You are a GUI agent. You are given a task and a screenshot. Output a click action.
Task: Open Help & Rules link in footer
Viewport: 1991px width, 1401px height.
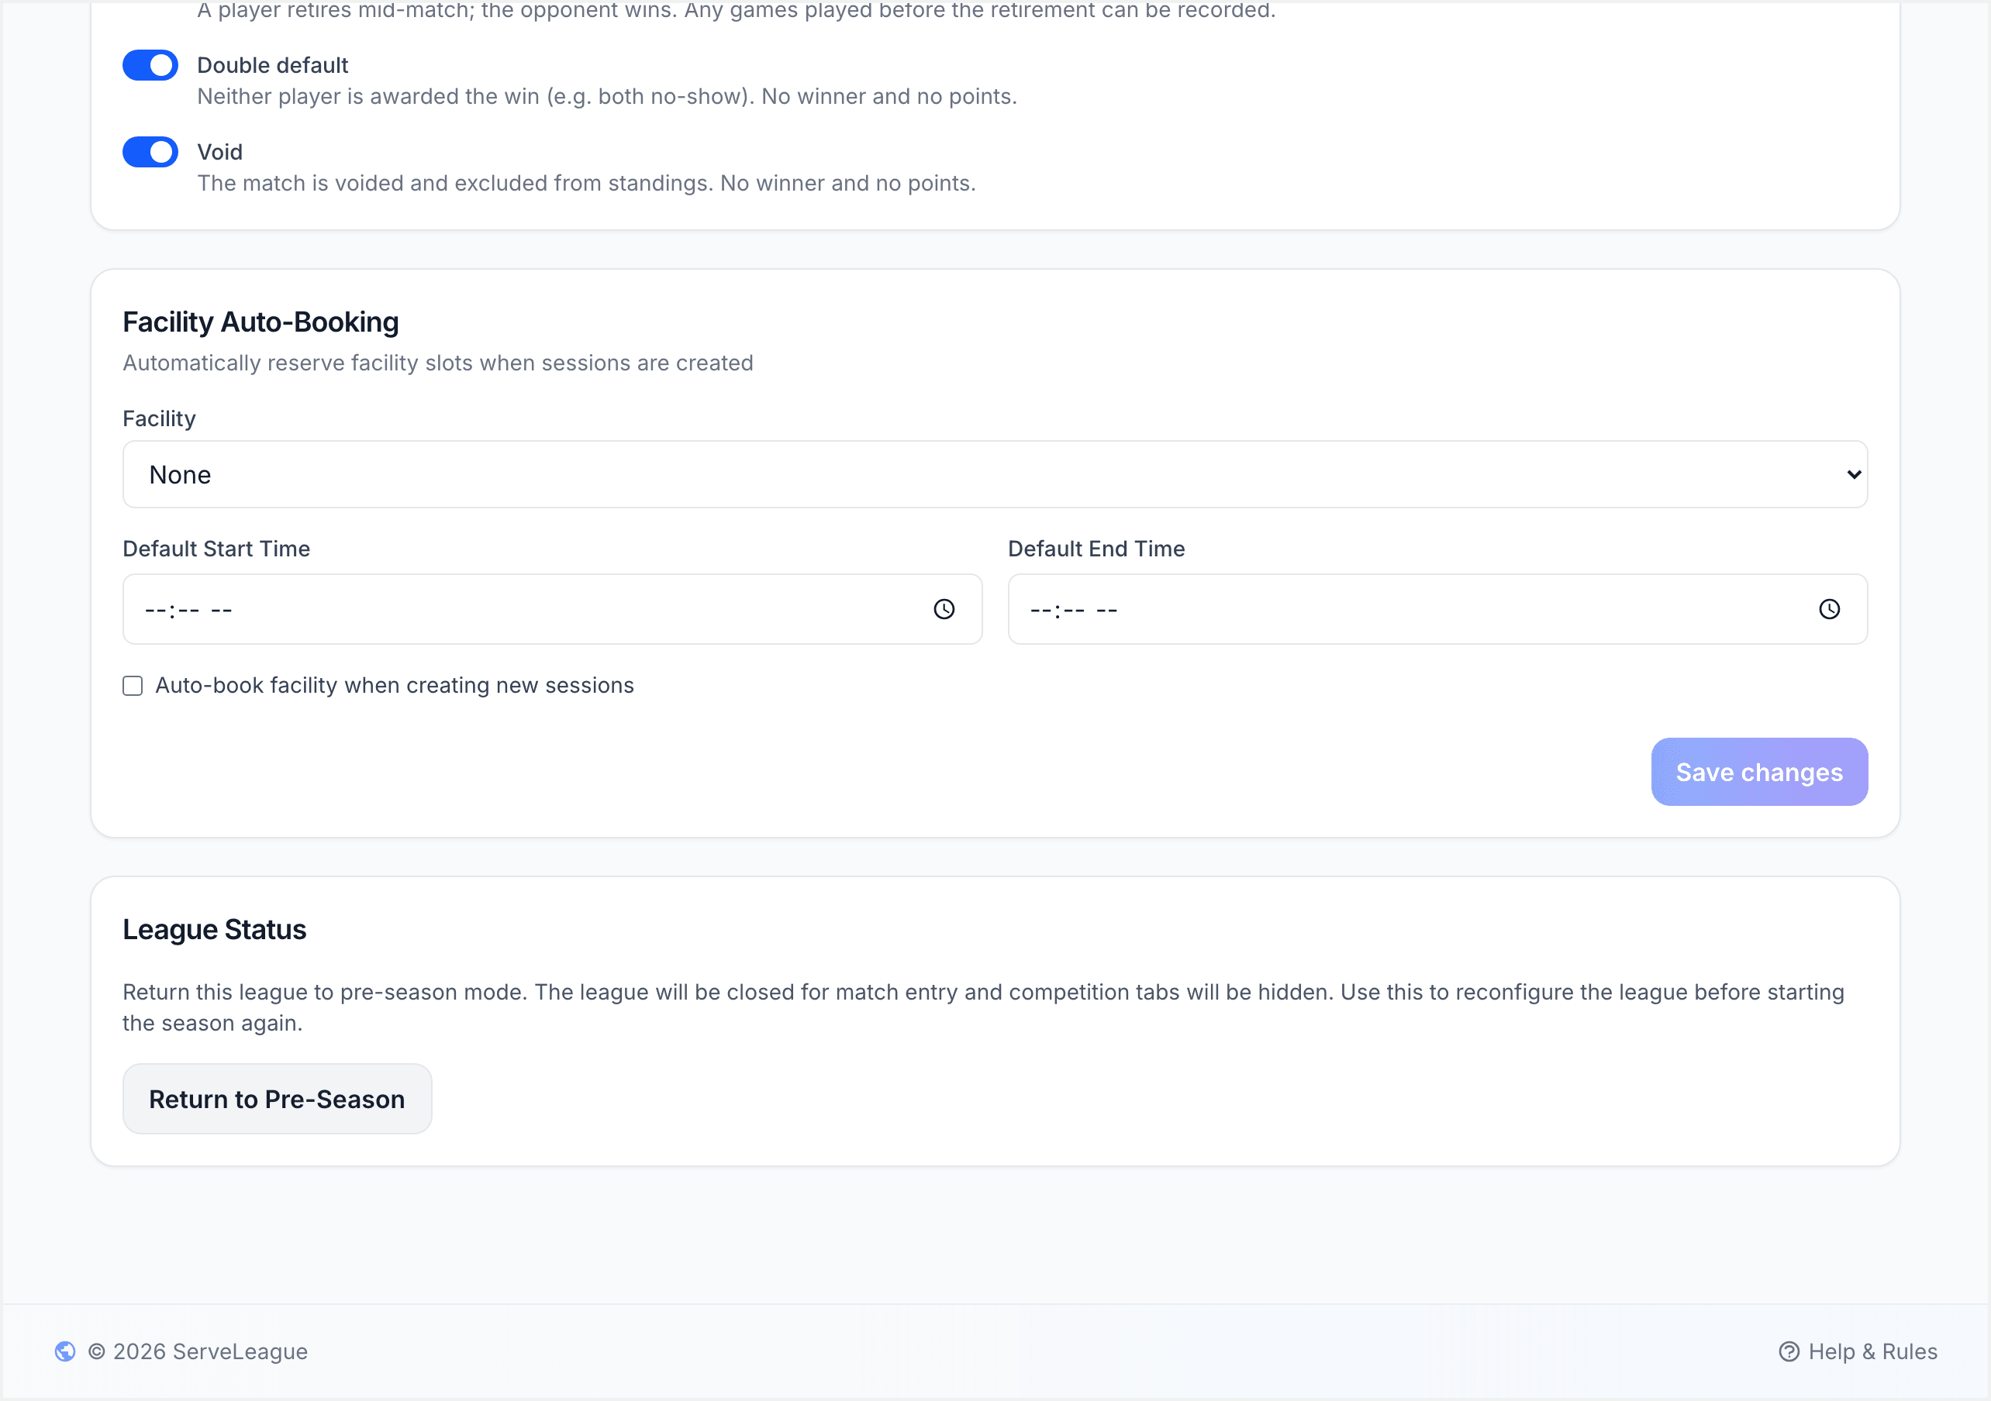(1858, 1351)
